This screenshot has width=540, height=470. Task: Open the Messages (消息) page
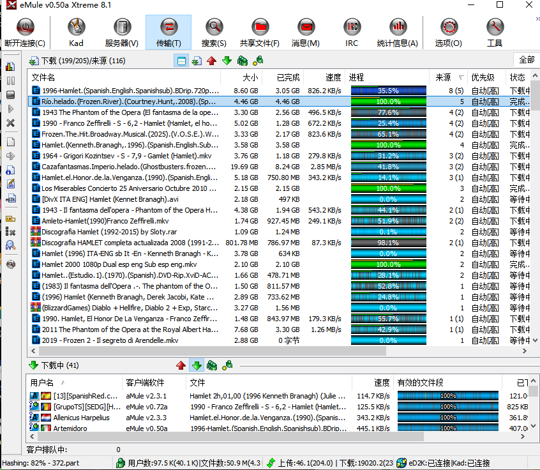[x=306, y=33]
